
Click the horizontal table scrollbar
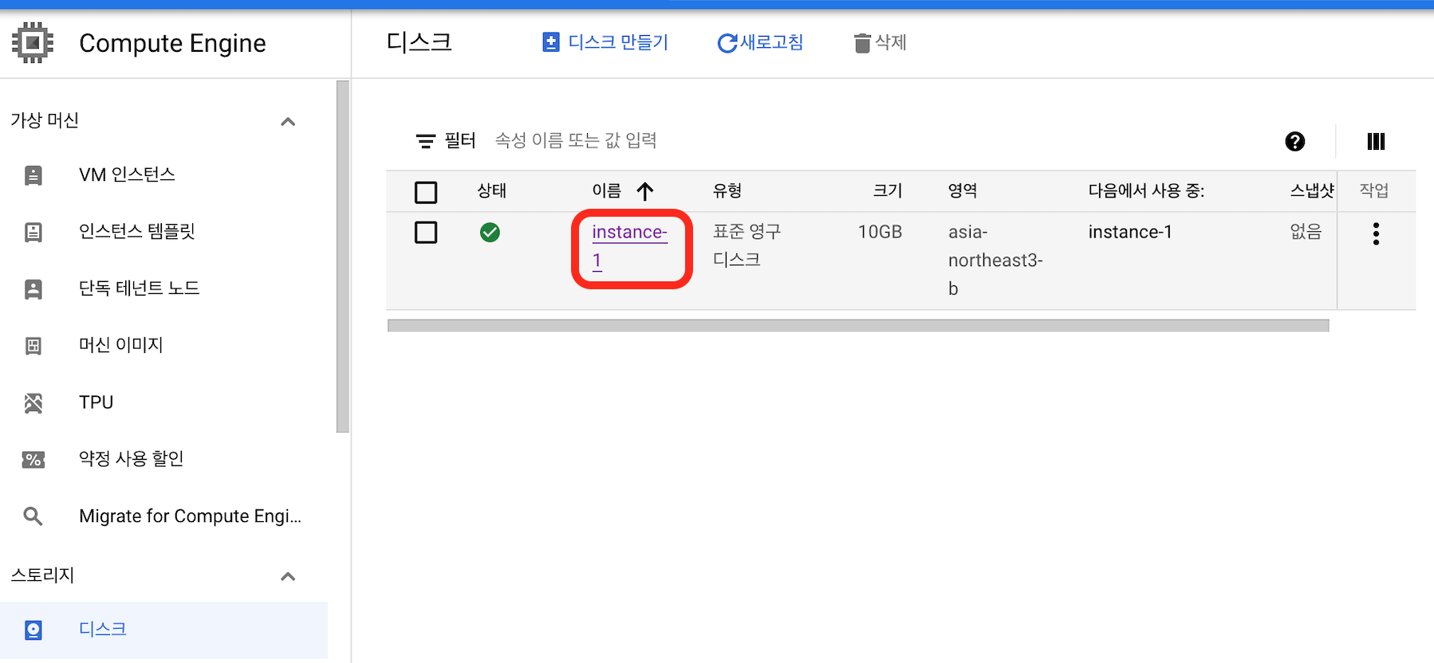pyautogui.click(x=858, y=325)
